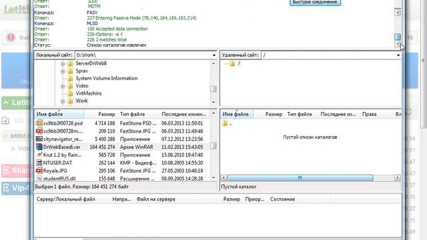This screenshot has height=240, width=427.
Task: Select the System Volume Information folder
Action: click(x=107, y=79)
